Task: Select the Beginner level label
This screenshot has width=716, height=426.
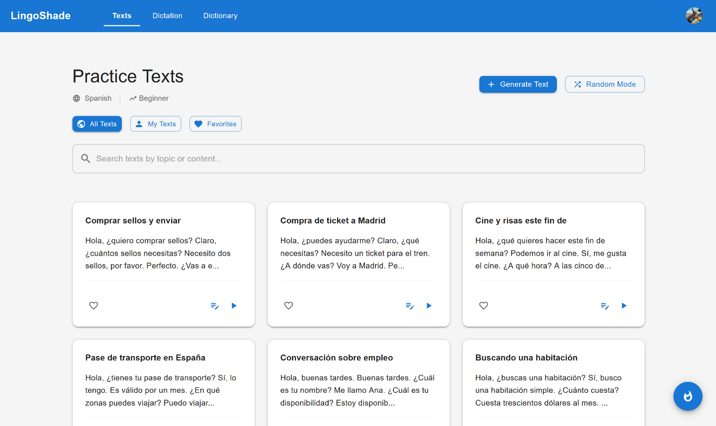Action: 154,98
